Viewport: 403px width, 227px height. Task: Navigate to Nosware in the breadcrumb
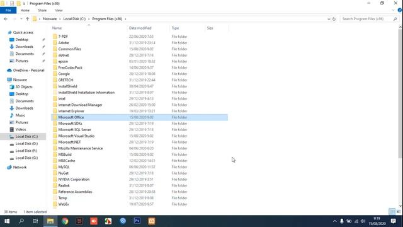(50, 19)
